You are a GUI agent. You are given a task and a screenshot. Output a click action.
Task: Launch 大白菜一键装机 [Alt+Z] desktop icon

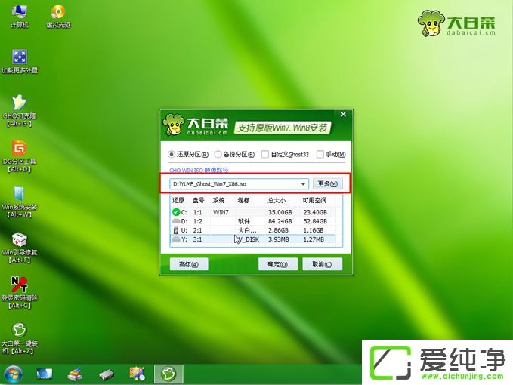[20, 339]
